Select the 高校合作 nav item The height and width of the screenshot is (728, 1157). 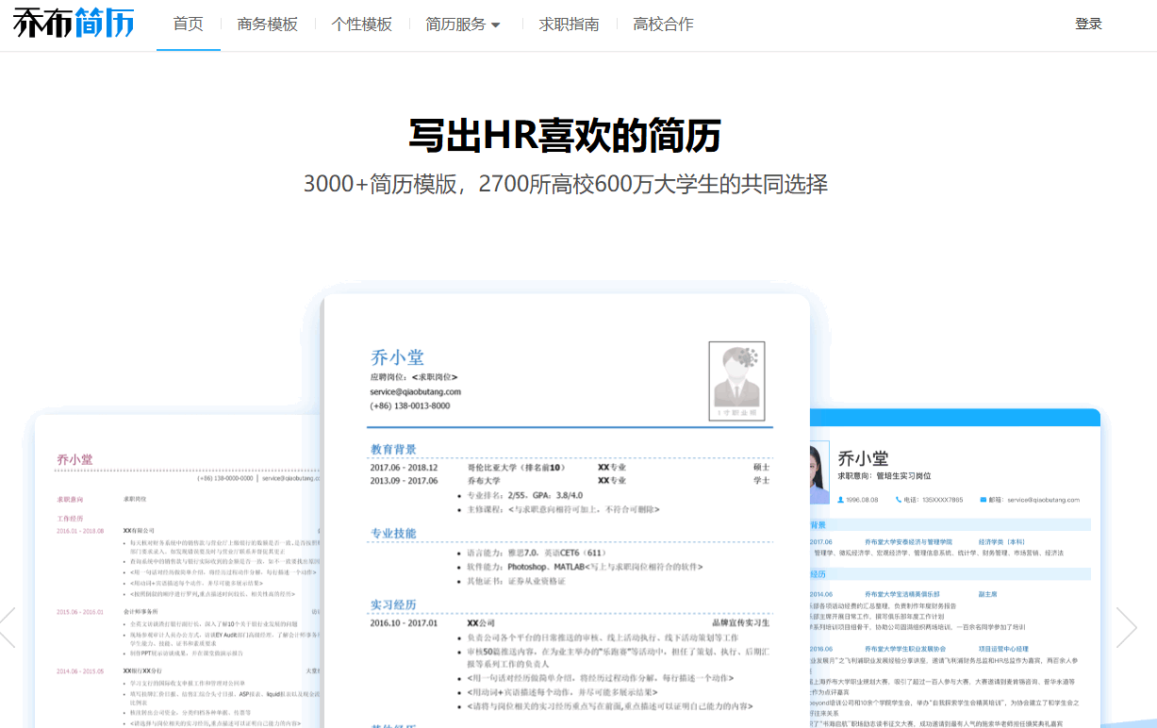pyautogui.click(x=663, y=25)
